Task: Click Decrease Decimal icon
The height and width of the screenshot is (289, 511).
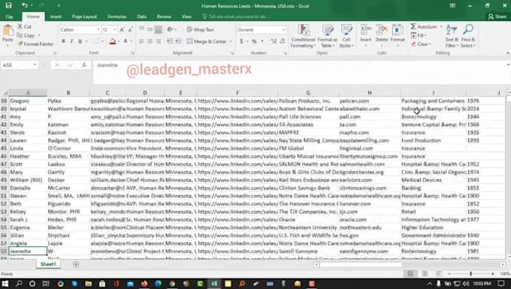Action: [283, 41]
